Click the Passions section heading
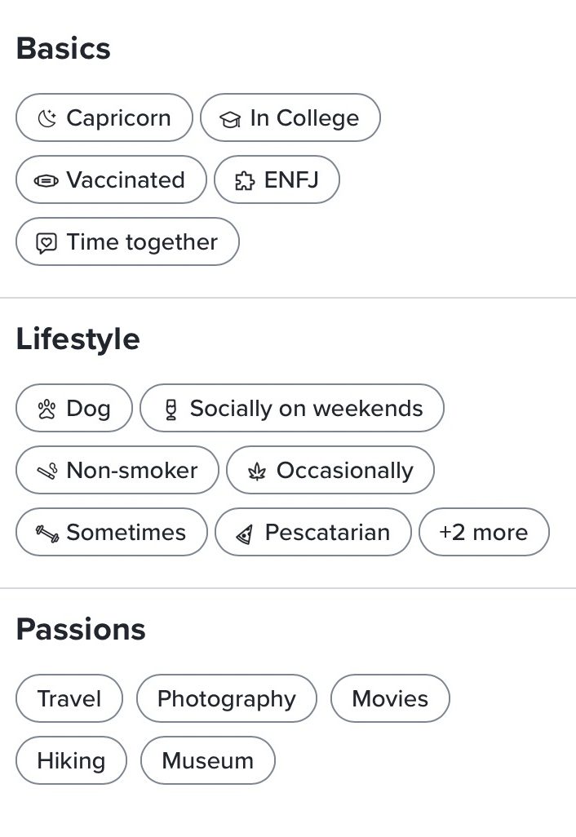Image resolution: width=576 pixels, height=837 pixels. click(81, 630)
